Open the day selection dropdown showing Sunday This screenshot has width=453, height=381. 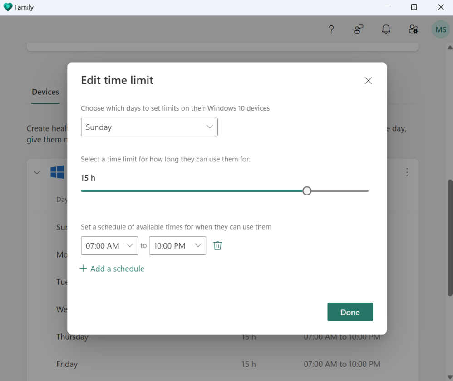pyautogui.click(x=149, y=127)
